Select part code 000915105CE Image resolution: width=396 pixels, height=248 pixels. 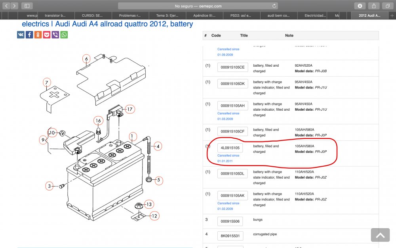click(x=232, y=67)
